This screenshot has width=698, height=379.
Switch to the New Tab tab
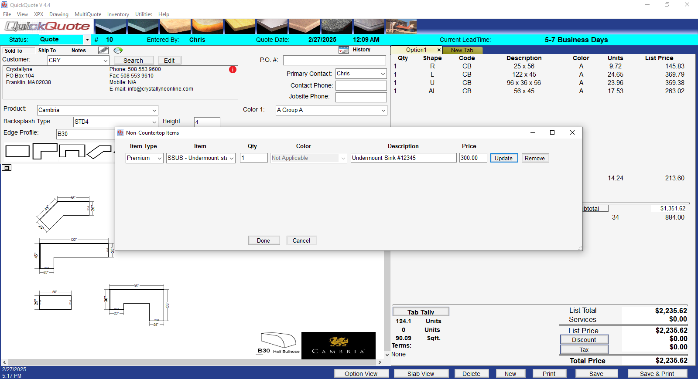pyautogui.click(x=462, y=51)
